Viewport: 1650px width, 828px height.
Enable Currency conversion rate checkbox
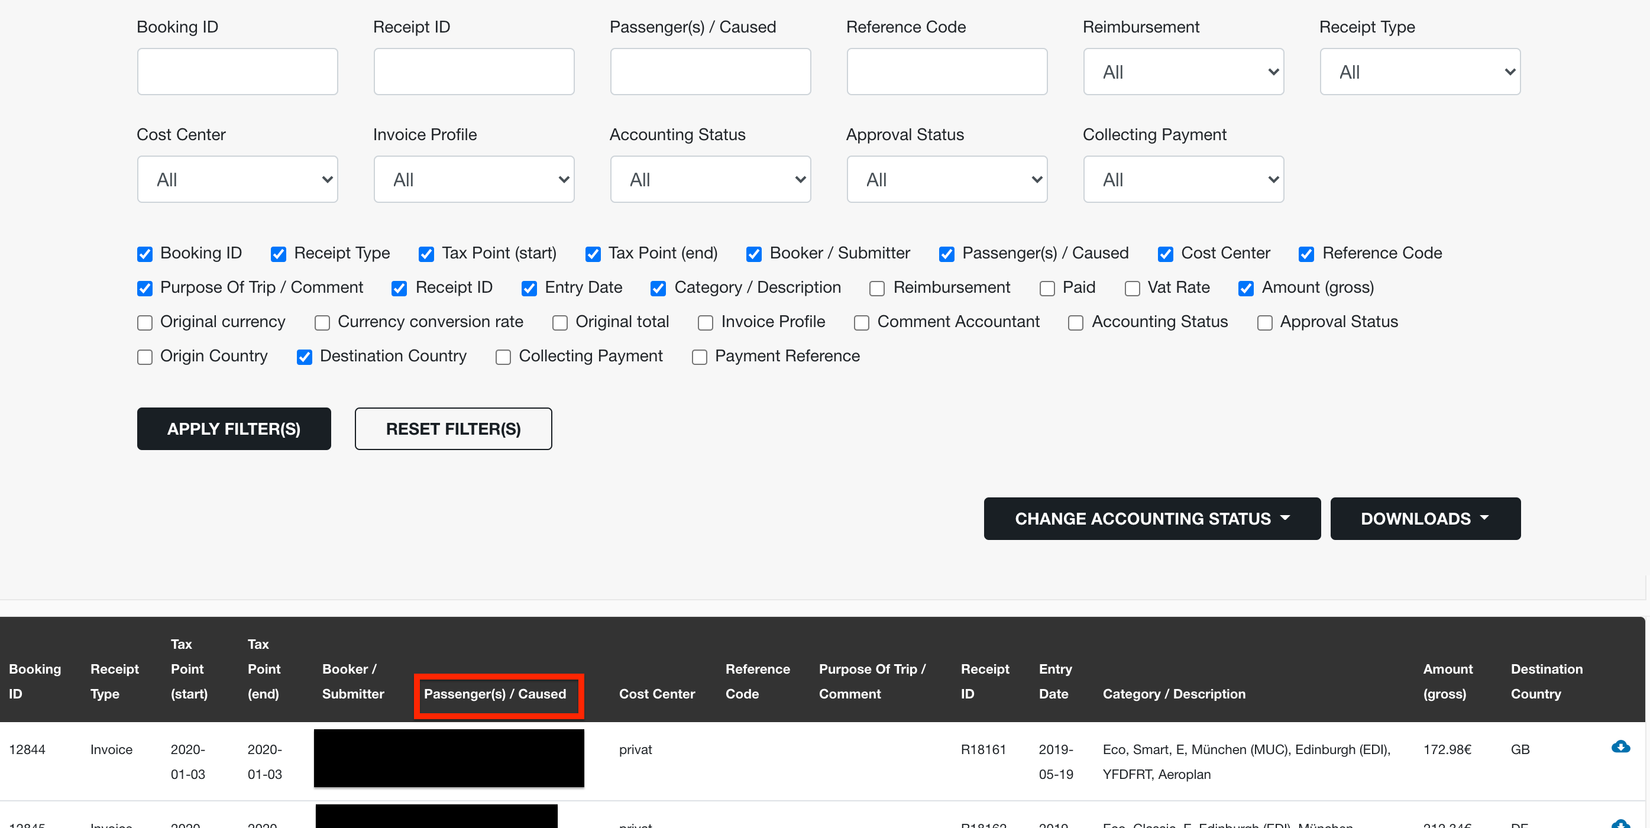(322, 323)
